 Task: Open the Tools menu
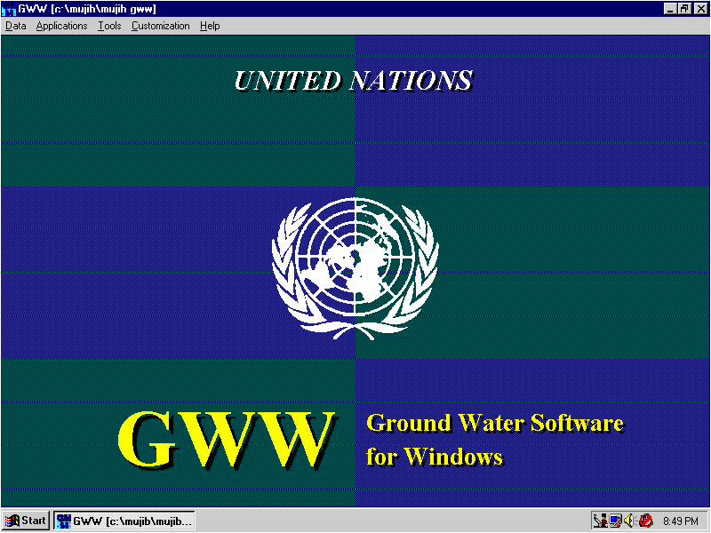click(109, 26)
